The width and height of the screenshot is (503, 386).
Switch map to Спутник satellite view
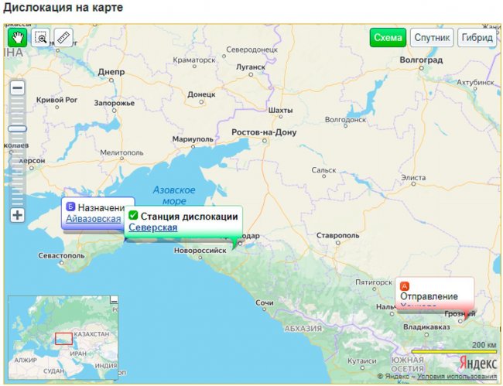432,38
